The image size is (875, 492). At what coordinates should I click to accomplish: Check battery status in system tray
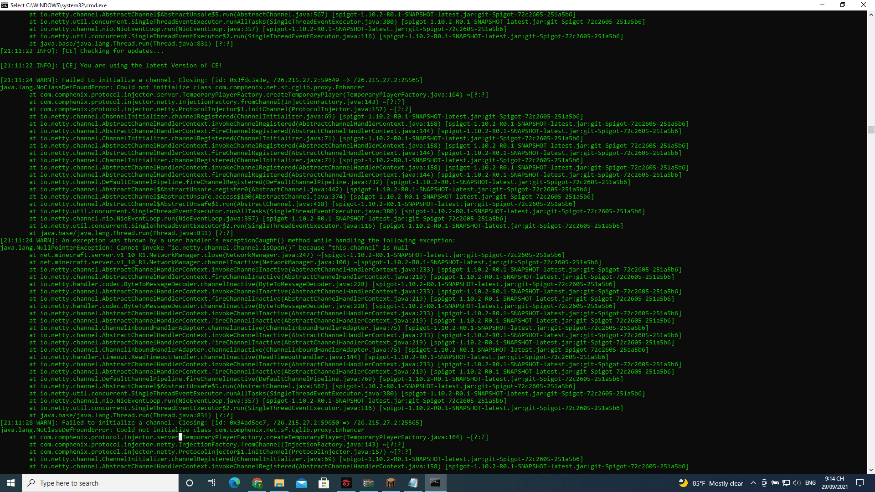(775, 483)
